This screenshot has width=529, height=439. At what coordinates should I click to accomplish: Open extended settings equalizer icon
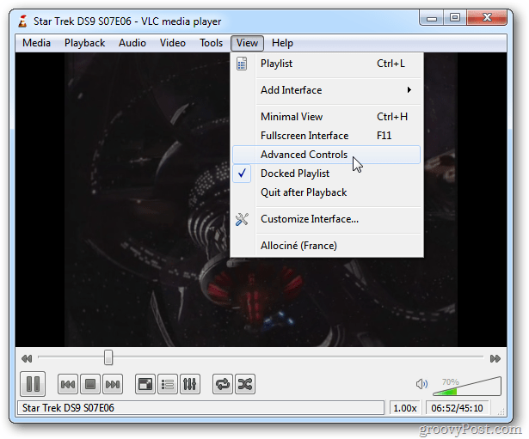coord(189,384)
